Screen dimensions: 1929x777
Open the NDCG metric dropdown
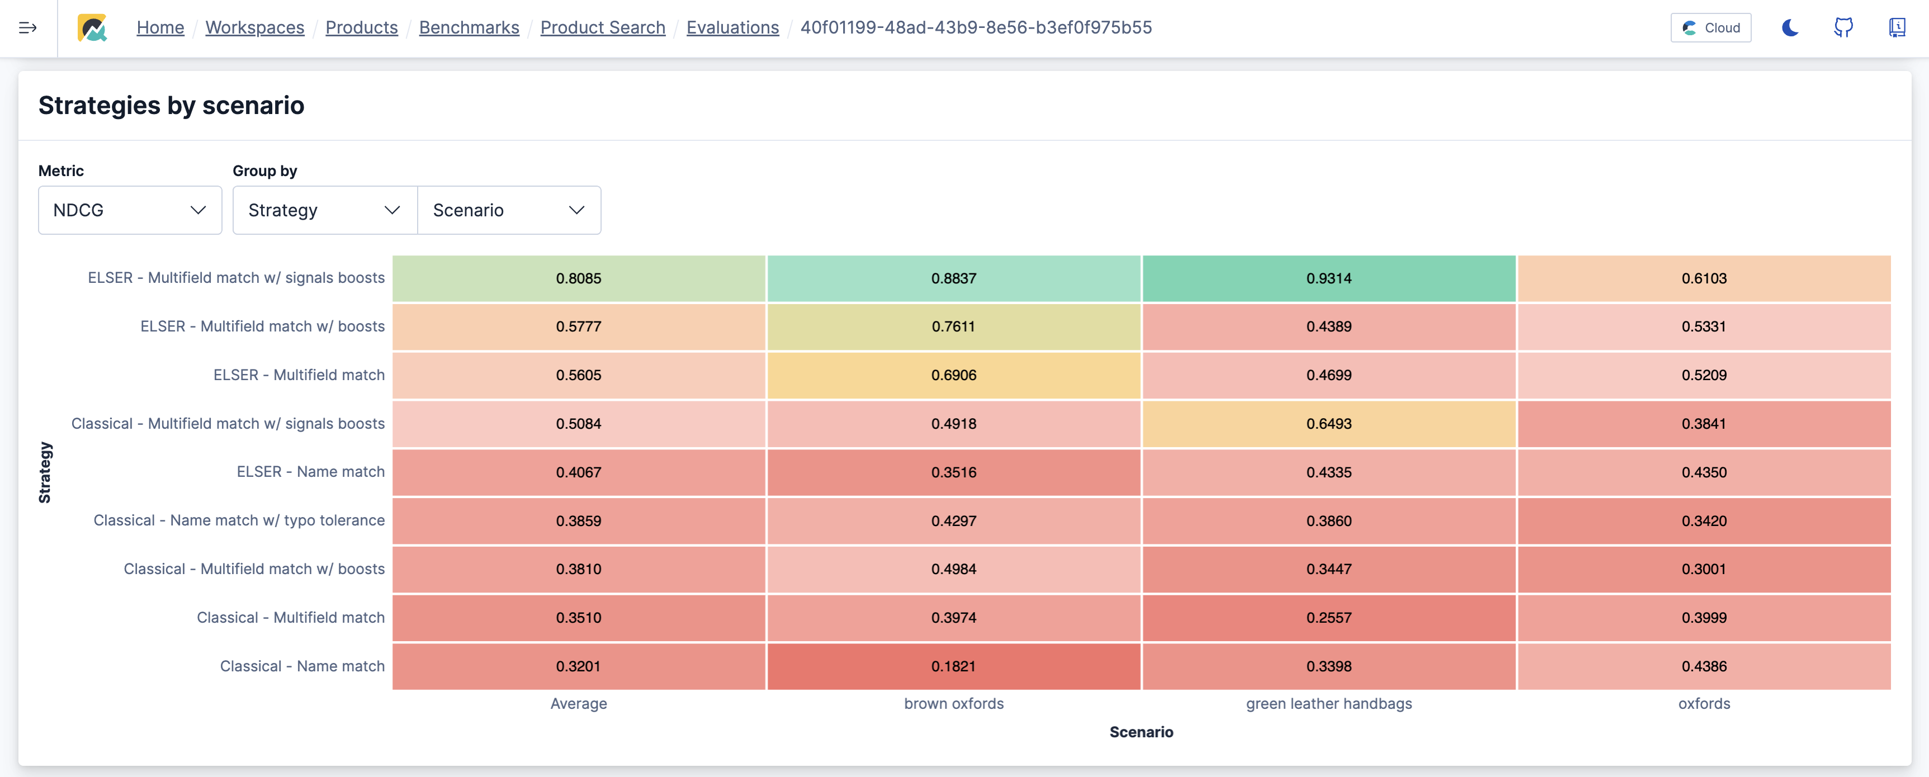(x=130, y=210)
